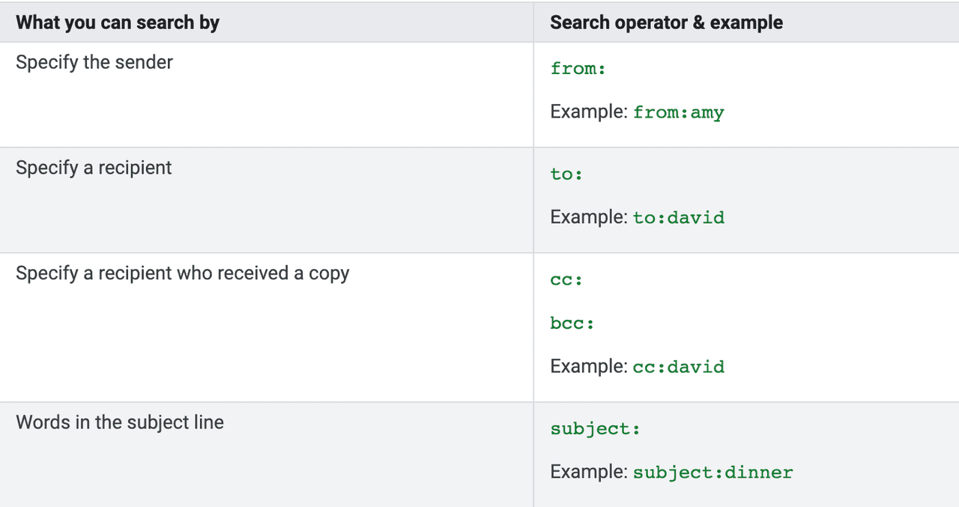Click 'Specify a recipient who received a copy'
Viewport: 959px width, 507px height.
click(x=183, y=273)
